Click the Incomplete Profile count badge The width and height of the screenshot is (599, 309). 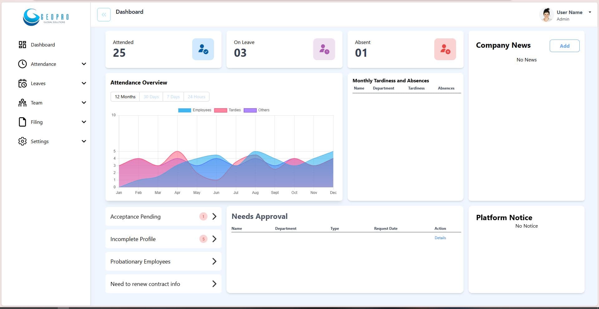pyautogui.click(x=203, y=239)
